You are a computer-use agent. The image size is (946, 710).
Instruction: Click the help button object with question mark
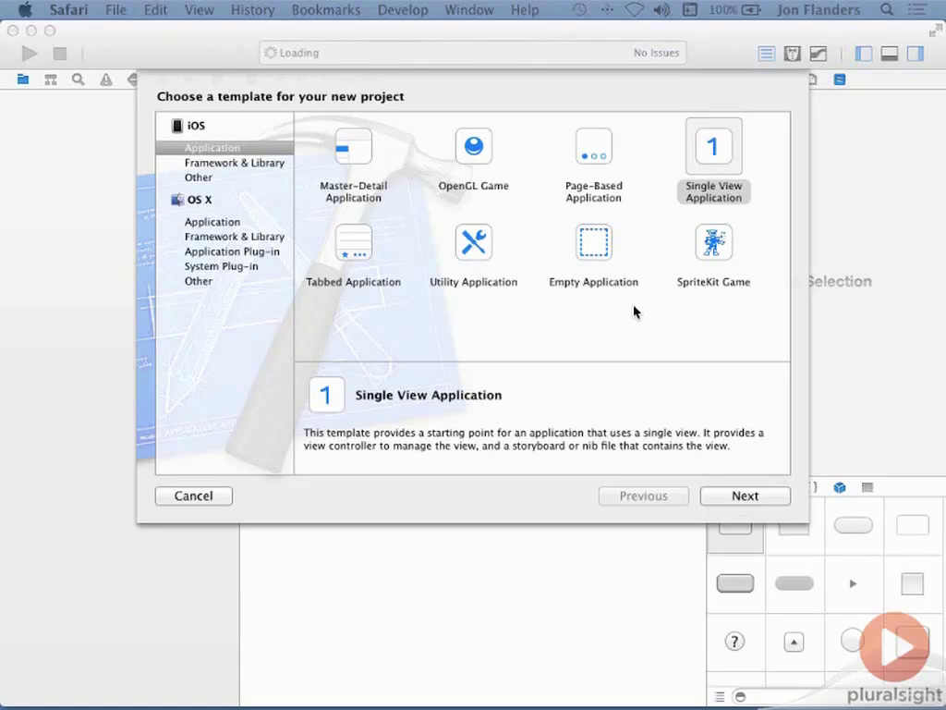[x=734, y=642]
